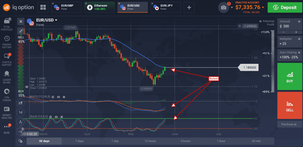Click the collapse chart arrows icon
The height and width of the screenshot is (147, 303).
click(21, 31)
